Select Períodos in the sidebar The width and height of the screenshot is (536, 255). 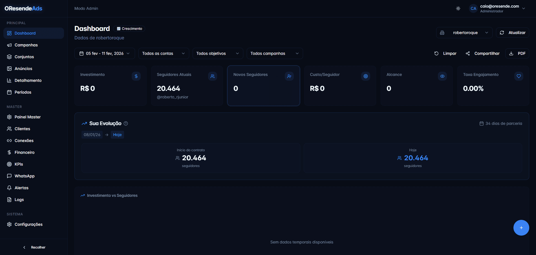(34, 92)
